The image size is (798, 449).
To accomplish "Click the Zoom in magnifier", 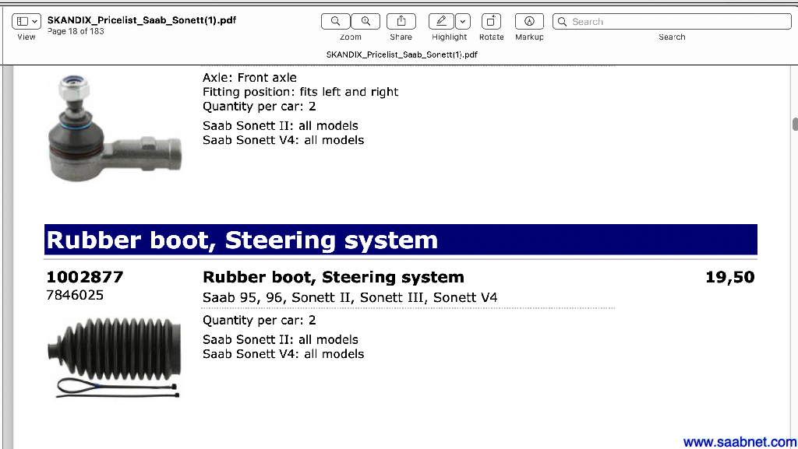I will [365, 21].
